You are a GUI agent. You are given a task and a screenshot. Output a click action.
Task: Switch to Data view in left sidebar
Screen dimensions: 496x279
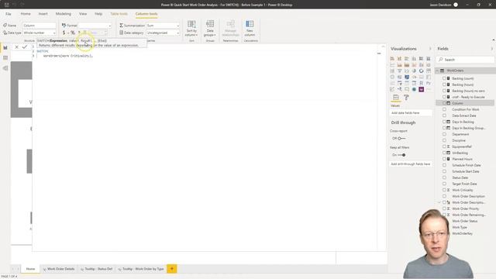5,58
